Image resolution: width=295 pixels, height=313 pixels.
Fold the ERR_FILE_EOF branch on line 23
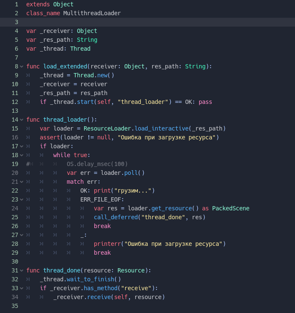pyautogui.click(x=22, y=199)
